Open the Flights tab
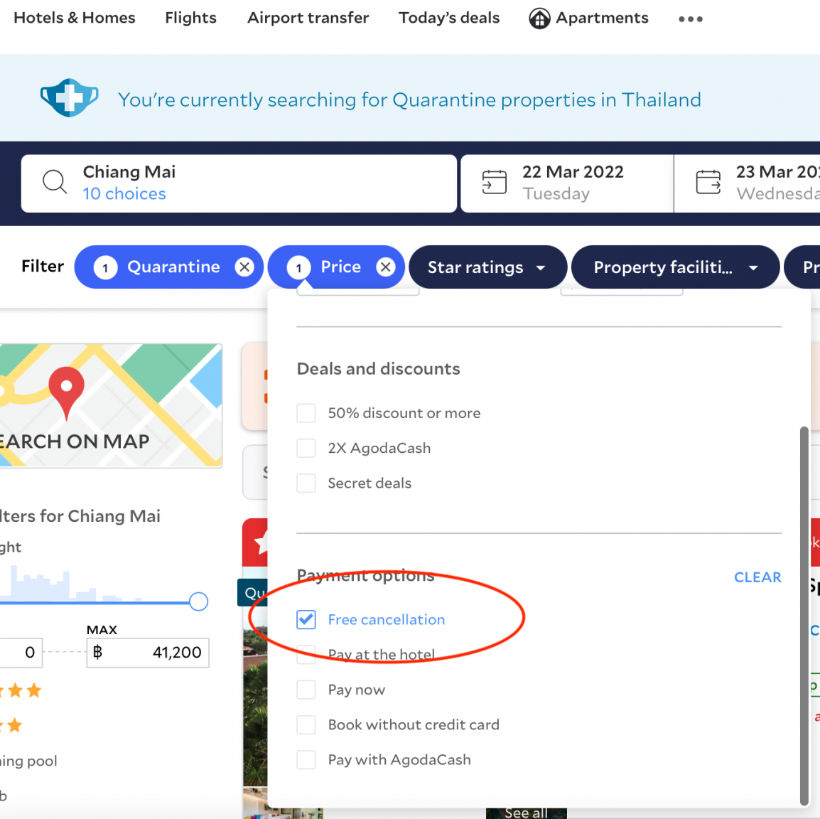This screenshot has width=820, height=819. (x=191, y=18)
